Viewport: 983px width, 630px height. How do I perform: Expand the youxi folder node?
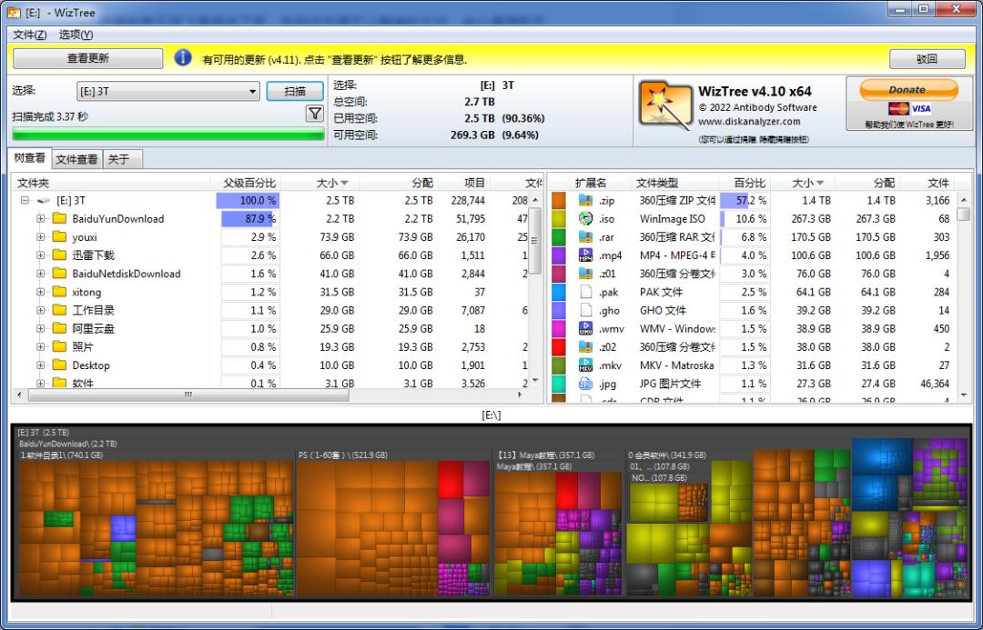(x=40, y=236)
